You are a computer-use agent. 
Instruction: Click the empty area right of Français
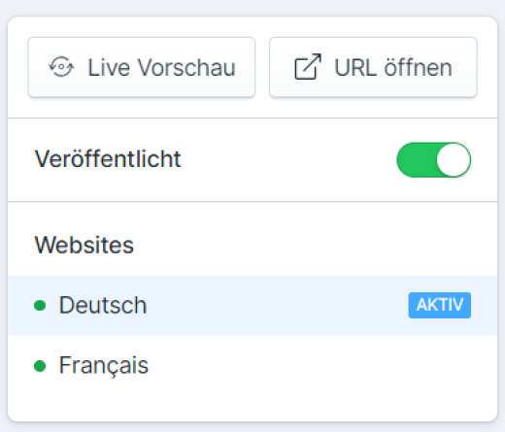(x=323, y=366)
